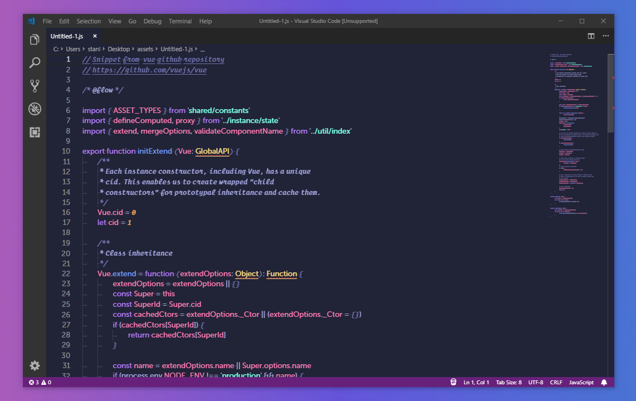
Task: Open the Debug view in activity bar
Action: point(35,109)
